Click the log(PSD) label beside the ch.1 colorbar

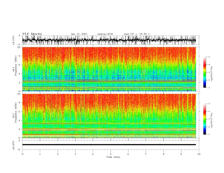coord(212,74)
